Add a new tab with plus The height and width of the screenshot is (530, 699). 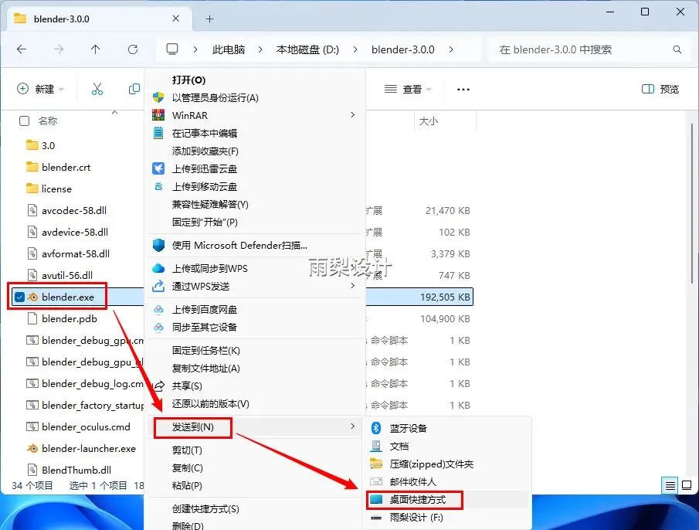(x=209, y=19)
